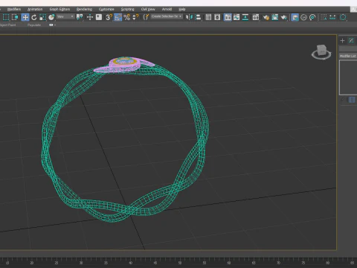
Task: Toggle the 3D Snaps button
Action: click(x=109, y=17)
